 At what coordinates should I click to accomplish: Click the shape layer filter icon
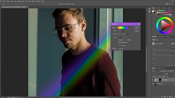pos(168,71)
